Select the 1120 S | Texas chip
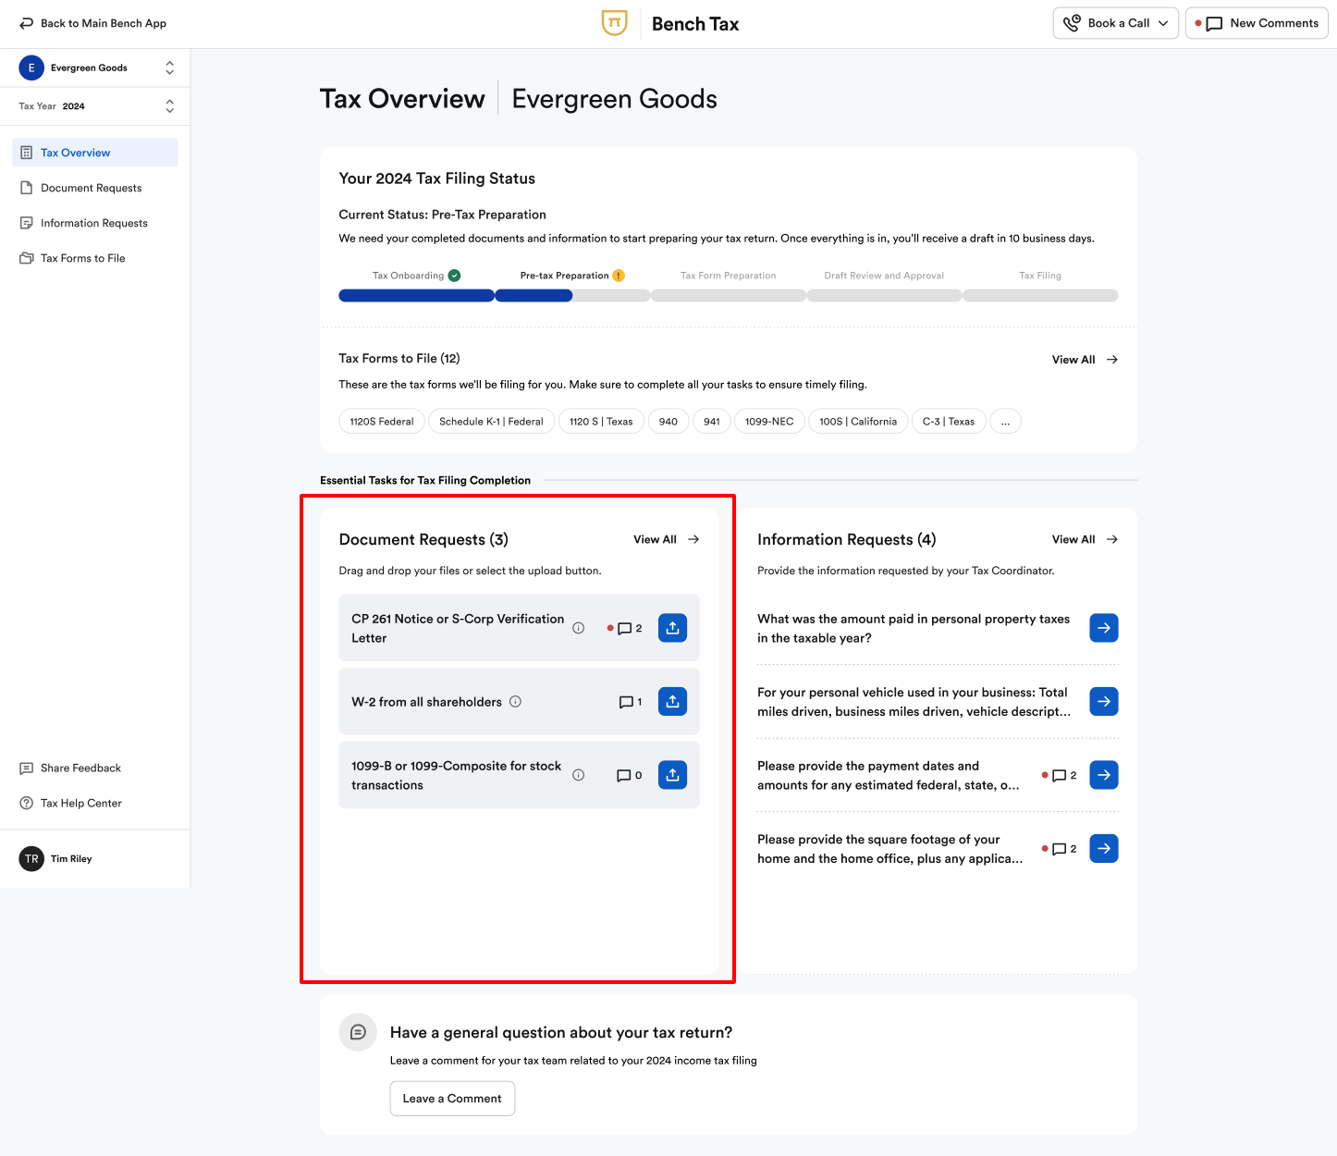The width and height of the screenshot is (1337, 1156). click(x=601, y=422)
